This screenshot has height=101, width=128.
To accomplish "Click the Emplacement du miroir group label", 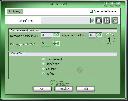I will pos(25,30).
